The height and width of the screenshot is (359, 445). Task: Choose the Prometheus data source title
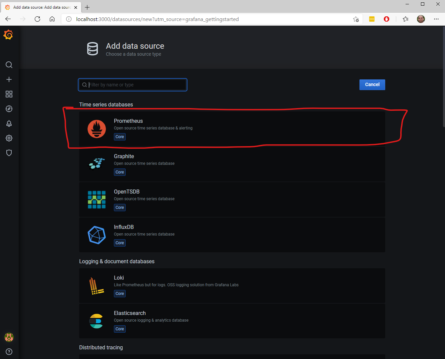click(128, 121)
